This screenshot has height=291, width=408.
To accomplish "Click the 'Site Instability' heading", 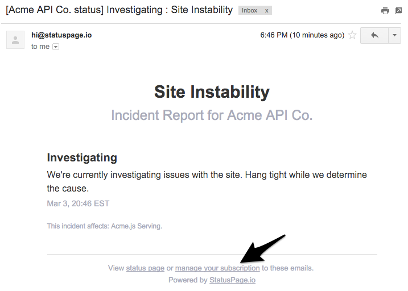I will pyautogui.click(x=212, y=92).
